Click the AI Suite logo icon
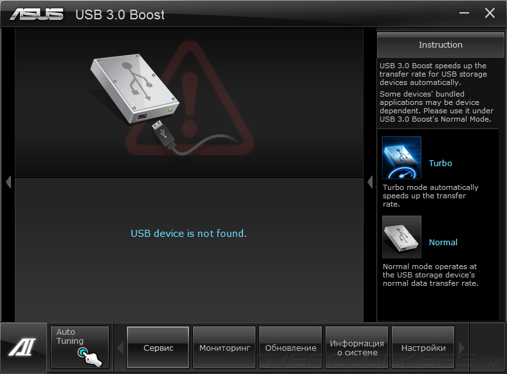 [x=23, y=347]
